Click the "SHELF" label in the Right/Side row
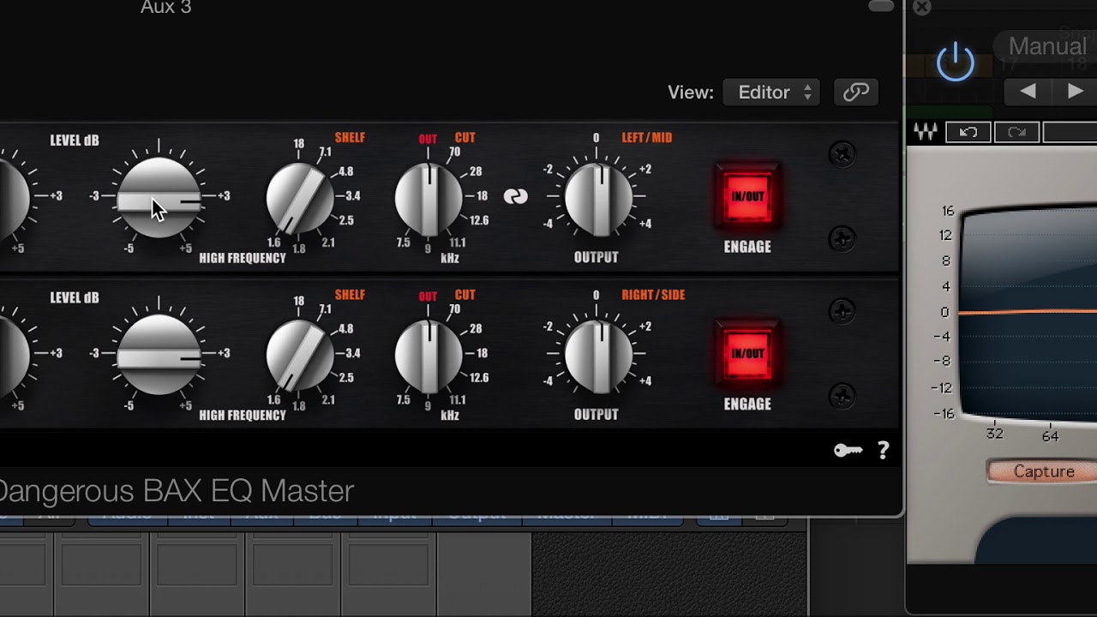 350,295
